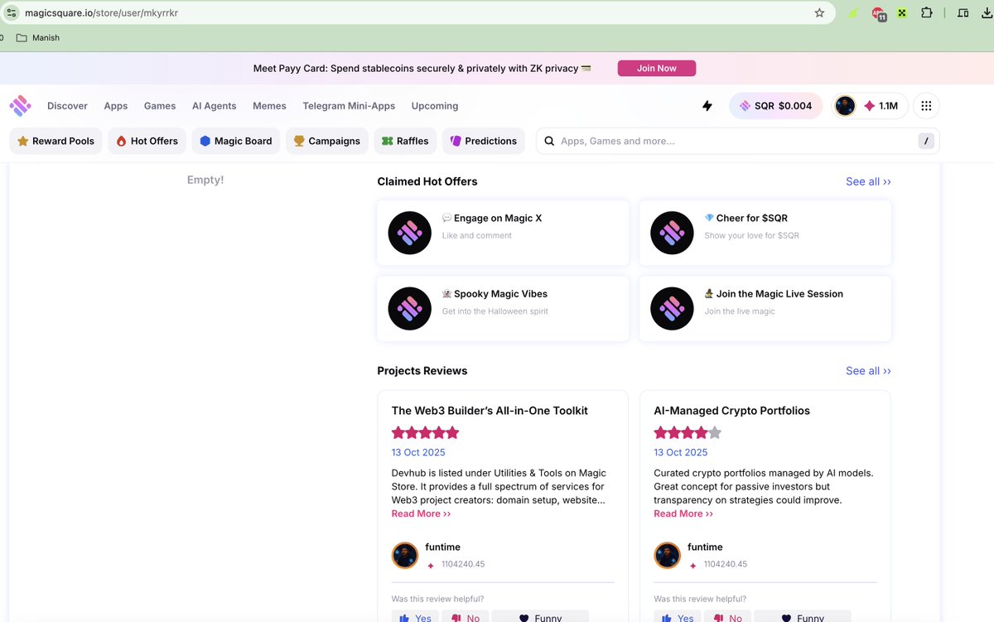Click the title The Web3 Builder's All-in-One Toolkit
This screenshot has height=622, width=994.
(x=490, y=411)
